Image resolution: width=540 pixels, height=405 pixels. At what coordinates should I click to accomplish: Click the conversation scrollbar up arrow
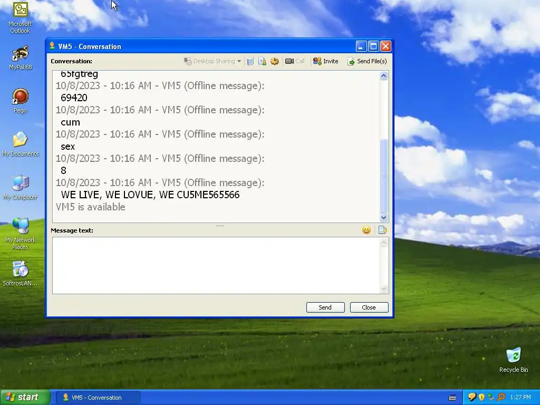(x=384, y=76)
